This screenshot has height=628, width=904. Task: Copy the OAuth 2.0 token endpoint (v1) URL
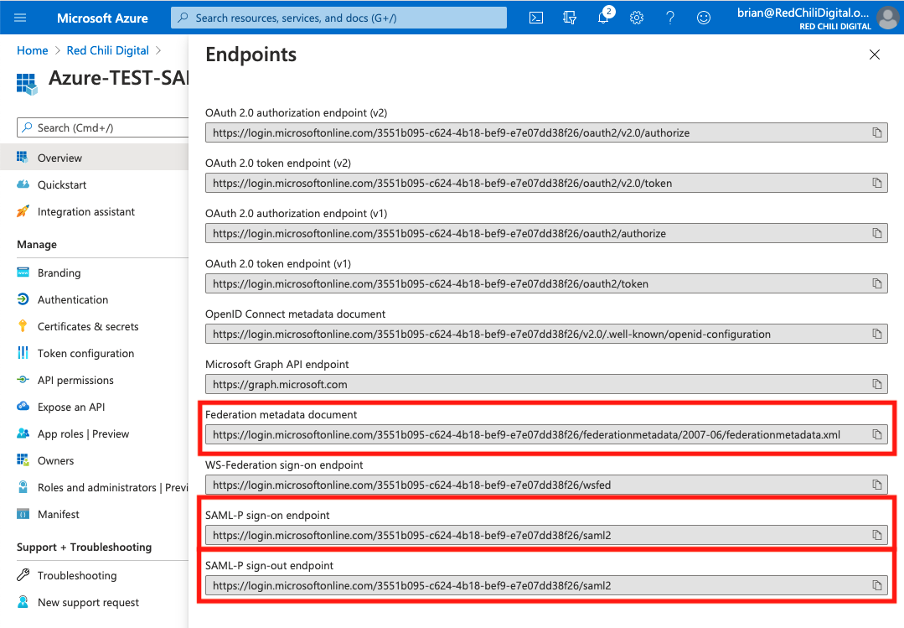pos(877,283)
